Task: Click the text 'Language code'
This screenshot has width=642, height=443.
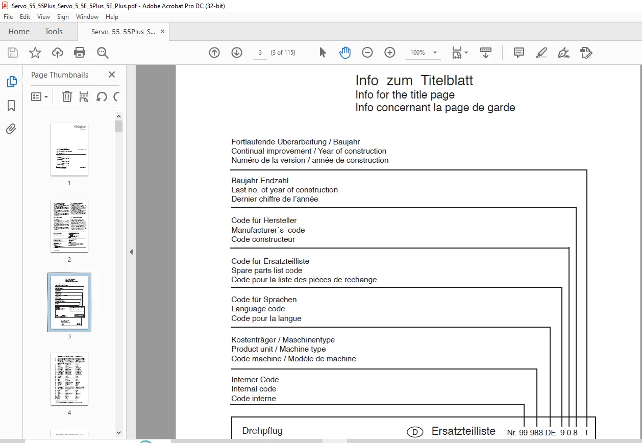Action: [x=258, y=309]
